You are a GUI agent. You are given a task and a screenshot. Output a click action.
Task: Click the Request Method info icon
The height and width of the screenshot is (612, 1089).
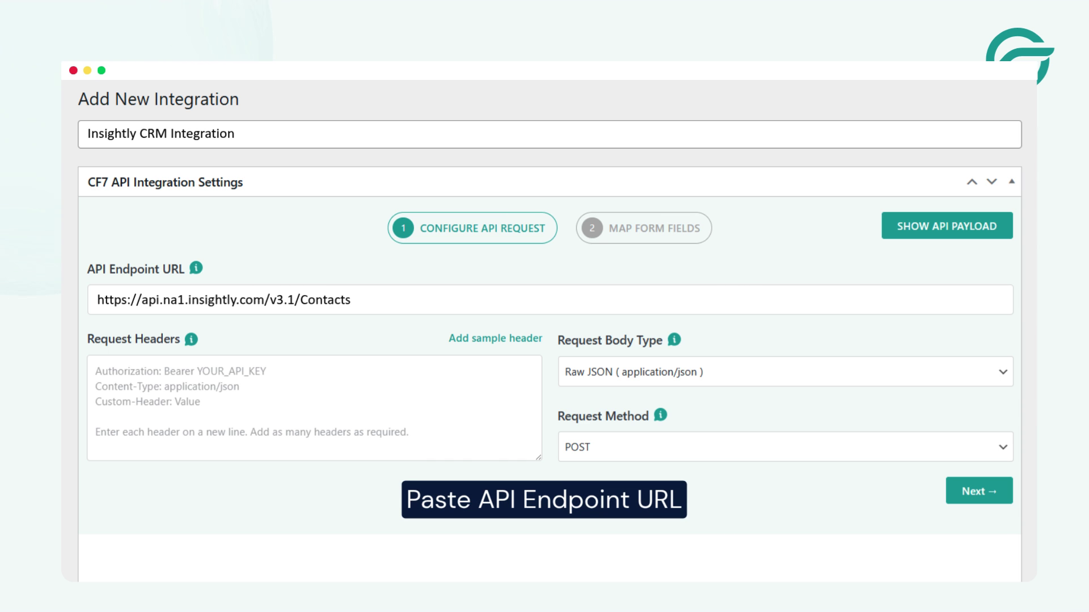661,415
